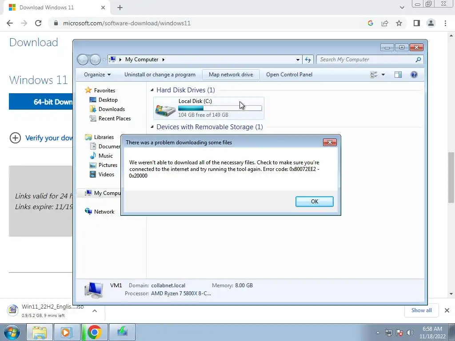
Task: Open a new Chrome tab
Action: (x=120, y=8)
